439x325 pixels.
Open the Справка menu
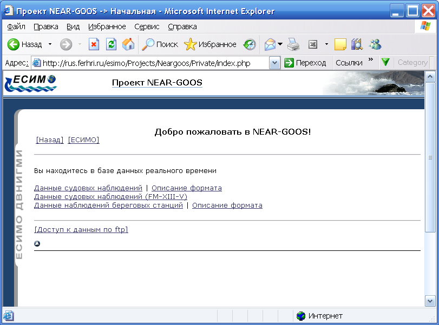(182, 26)
